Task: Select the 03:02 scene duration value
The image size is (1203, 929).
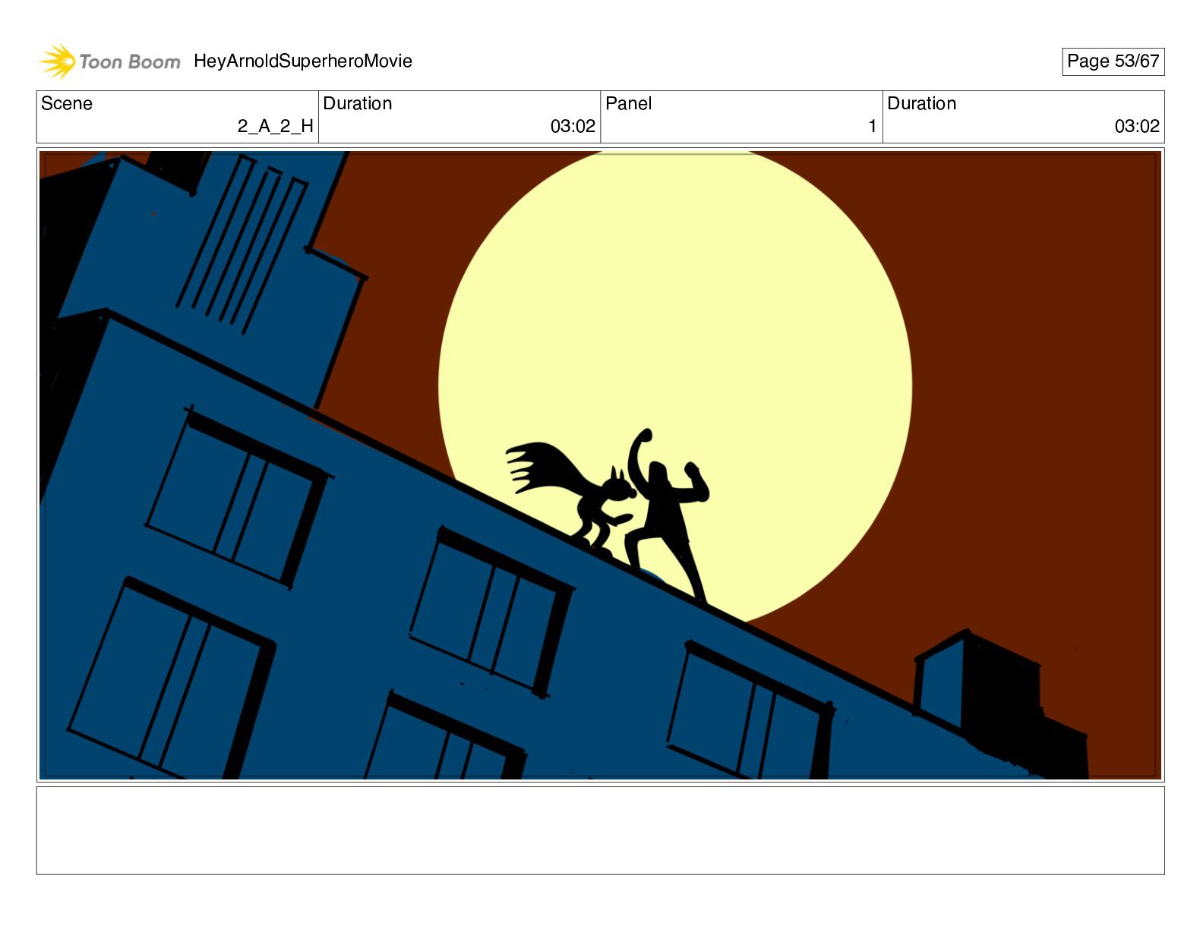Action: [x=573, y=126]
